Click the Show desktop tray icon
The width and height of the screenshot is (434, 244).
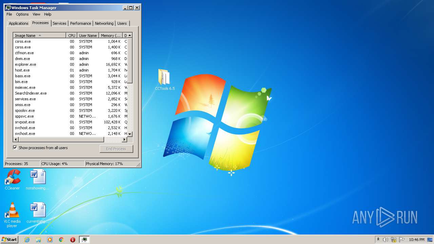pyautogui.click(x=430, y=240)
